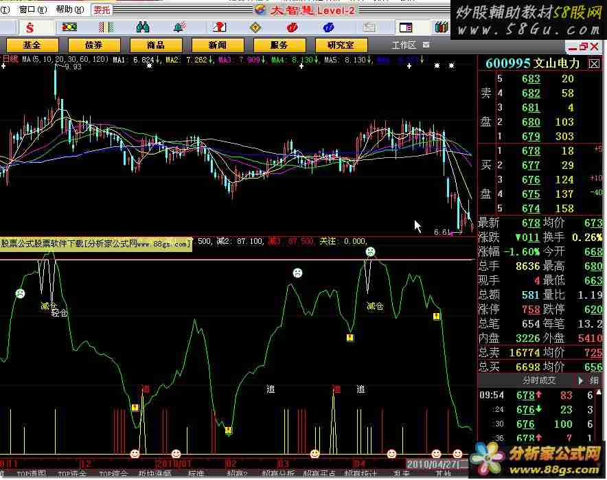The height and width of the screenshot is (480, 607).
Task: Toggle the window layout panel icon
Action: click(x=406, y=27)
